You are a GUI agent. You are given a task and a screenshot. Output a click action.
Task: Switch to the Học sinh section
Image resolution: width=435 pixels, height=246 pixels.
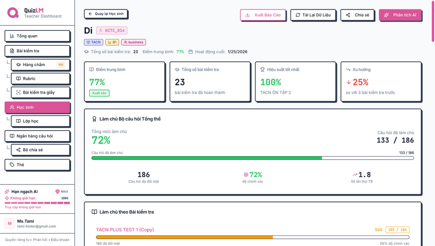click(38, 107)
